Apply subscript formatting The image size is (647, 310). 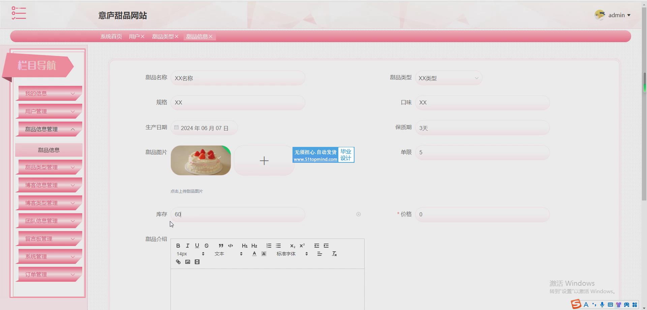click(292, 246)
